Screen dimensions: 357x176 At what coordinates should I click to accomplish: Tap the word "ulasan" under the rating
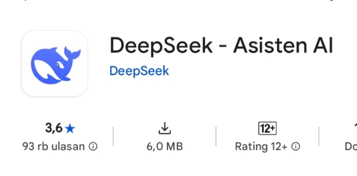71,146
